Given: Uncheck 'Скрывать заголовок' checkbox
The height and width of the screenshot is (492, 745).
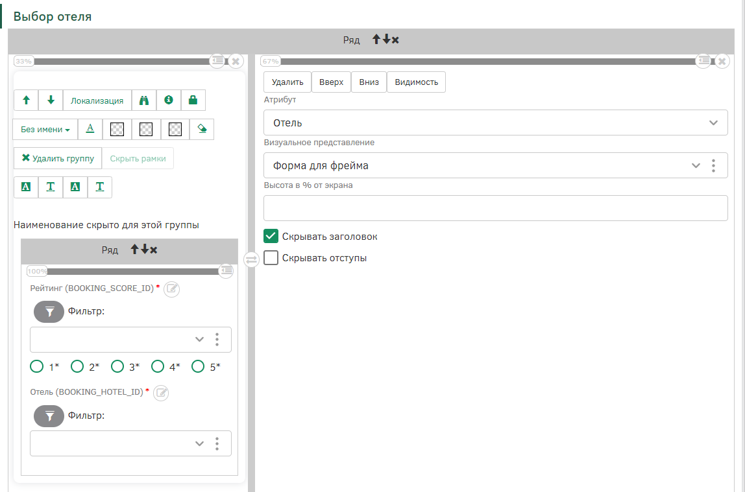Looking at the screenshot, I should [271, 236].
